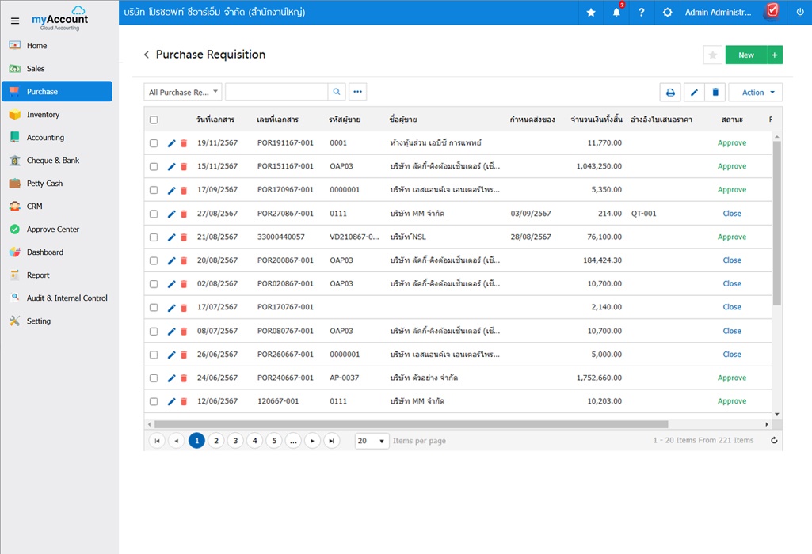Delete row 120667-001 with trash icon
Viewport: 812px width, 554px height.
[x=184, y=401]
